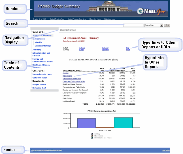Open Budget Tracking Tool nav link
Viewport: 183px width, 154px height.
[57, 19]
